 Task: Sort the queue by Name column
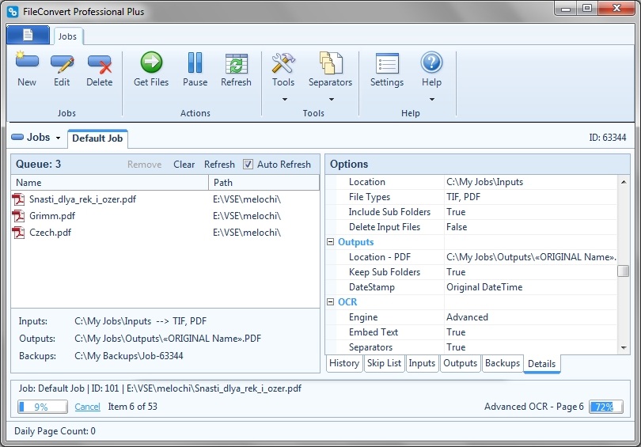(x=110, y=183)
